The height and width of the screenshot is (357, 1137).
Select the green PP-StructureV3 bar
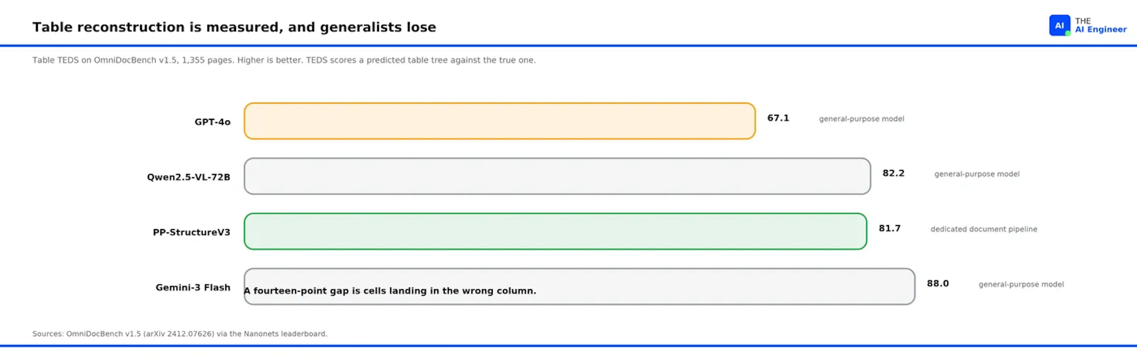tap(555, 231)
